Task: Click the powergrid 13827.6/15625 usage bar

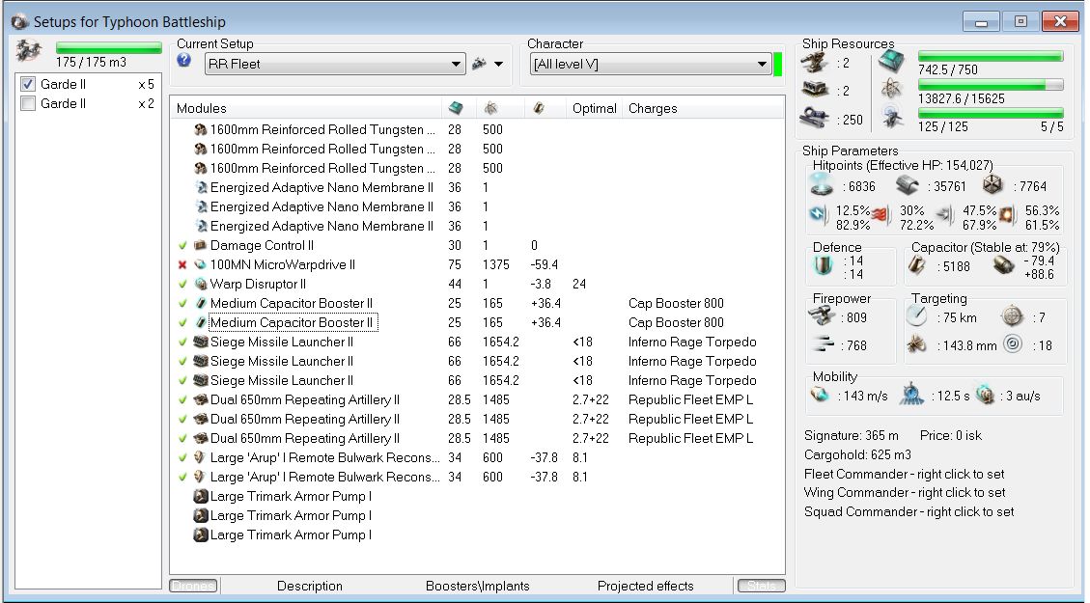Action: tap(991, 85)
